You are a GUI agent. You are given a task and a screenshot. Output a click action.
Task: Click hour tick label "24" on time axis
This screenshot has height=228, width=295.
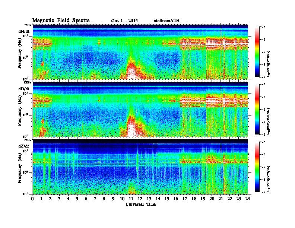click(x=248, y=199)
